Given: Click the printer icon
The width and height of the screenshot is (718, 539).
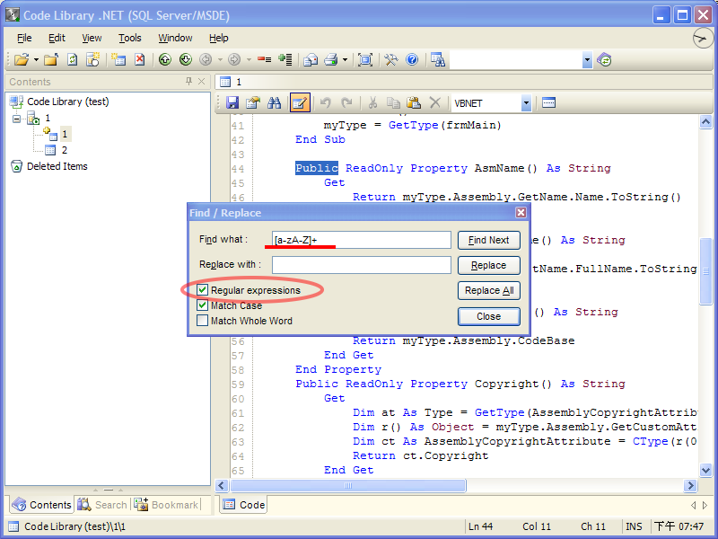Looking at the screenshot, I should [x=331, y=59].
